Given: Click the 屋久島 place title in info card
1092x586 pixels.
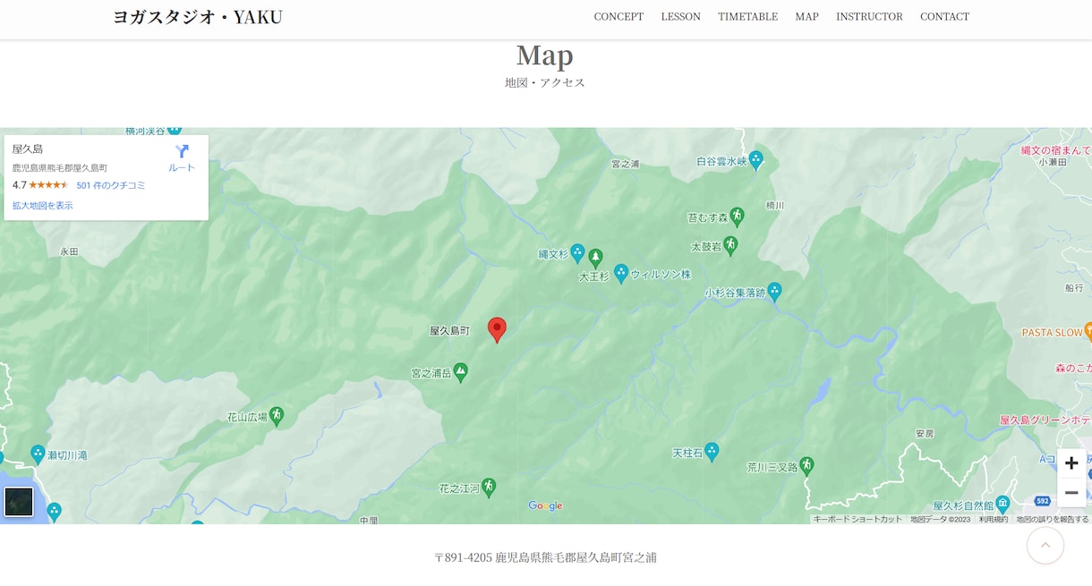Looking at the screenshot, I should click(28, 149).
